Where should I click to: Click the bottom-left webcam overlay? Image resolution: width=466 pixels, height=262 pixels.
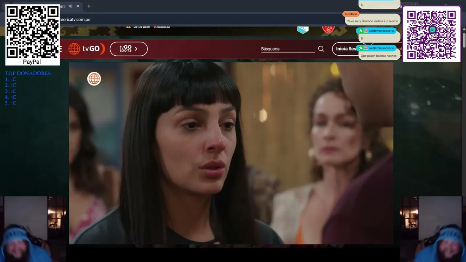33,229
